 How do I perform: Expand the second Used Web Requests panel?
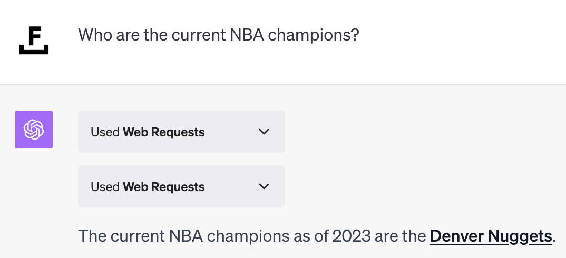tap(181, 186)
